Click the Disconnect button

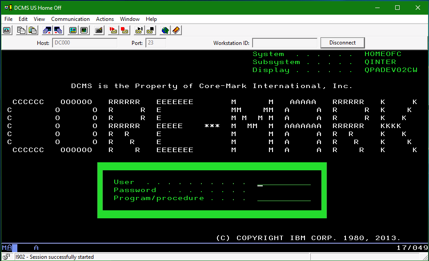tap(342, 43)
